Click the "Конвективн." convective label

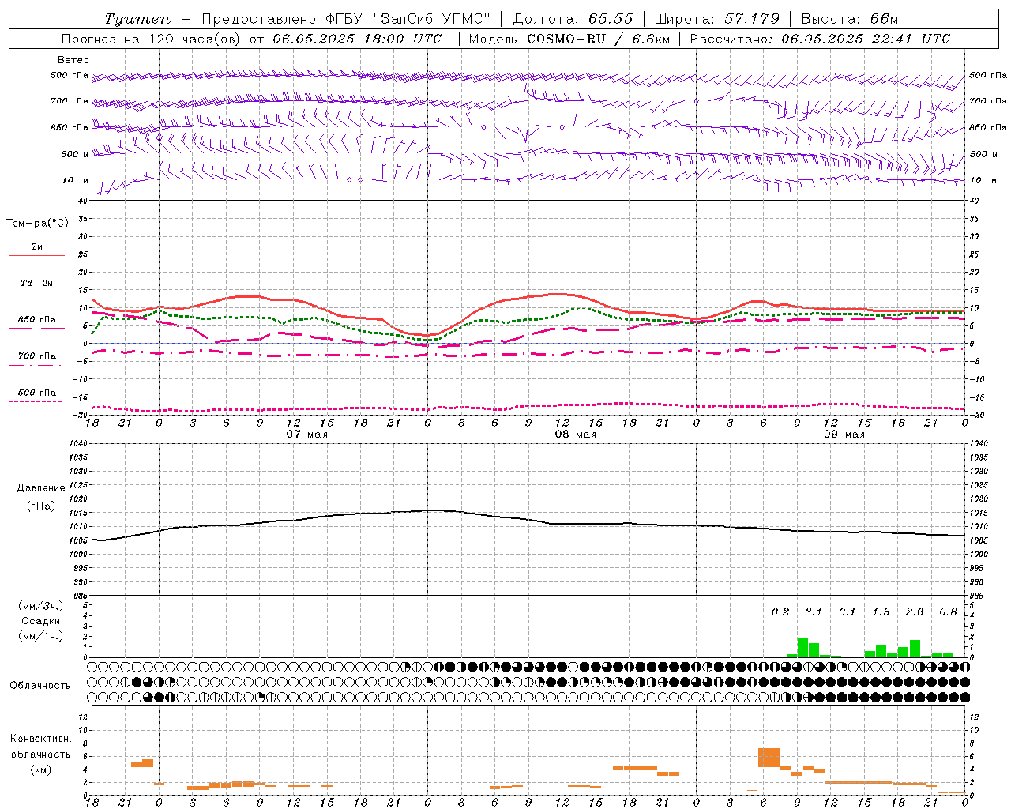pos(41,739)
